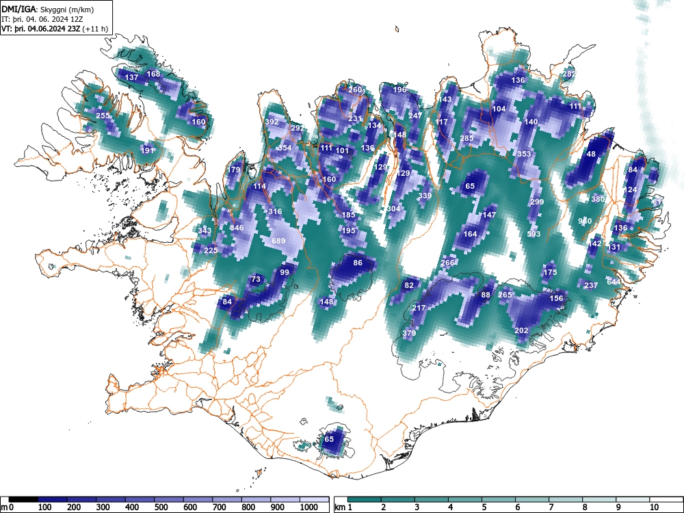The image size is (684, 513).
Task: Click the visibility value 143 on the map
Action: (x=445, y=99)
